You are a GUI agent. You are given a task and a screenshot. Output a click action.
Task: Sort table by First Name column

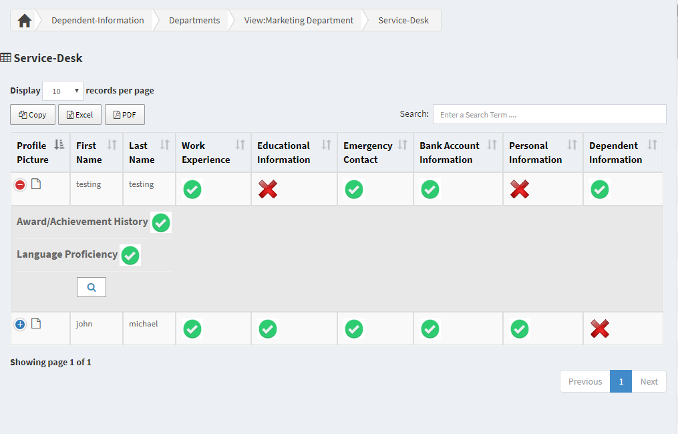coord(96,152)
